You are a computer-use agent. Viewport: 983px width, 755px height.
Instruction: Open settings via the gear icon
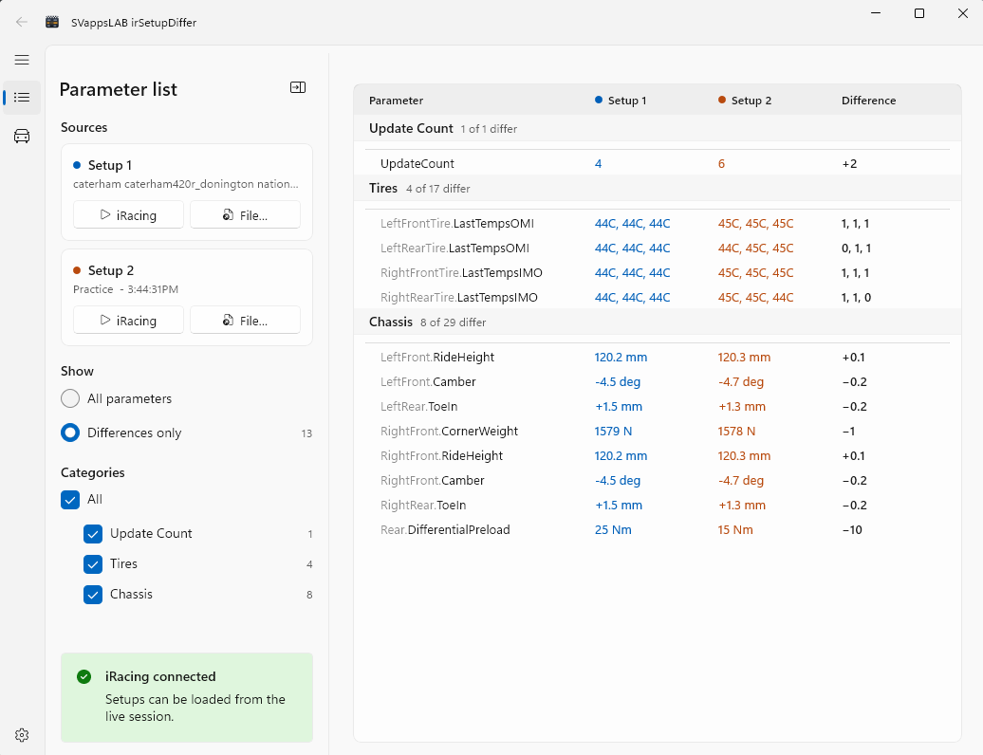click(x=22, y=735)
